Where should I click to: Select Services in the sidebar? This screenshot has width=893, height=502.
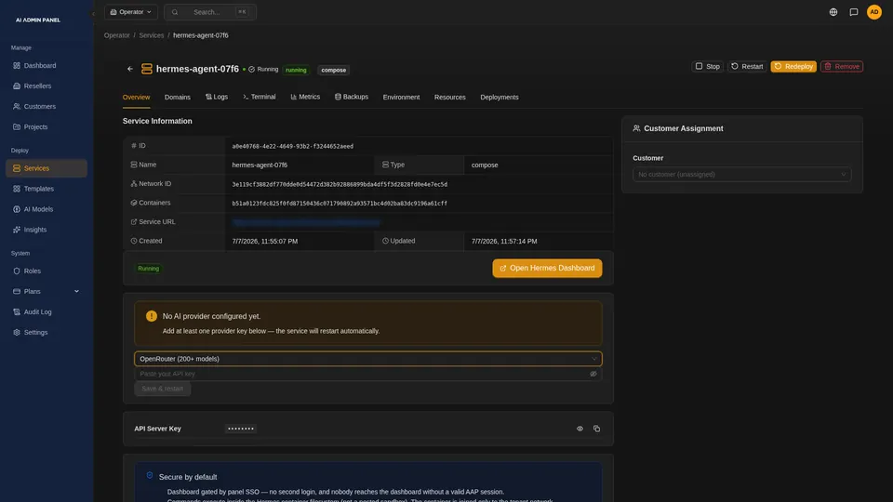coord(47,168)
